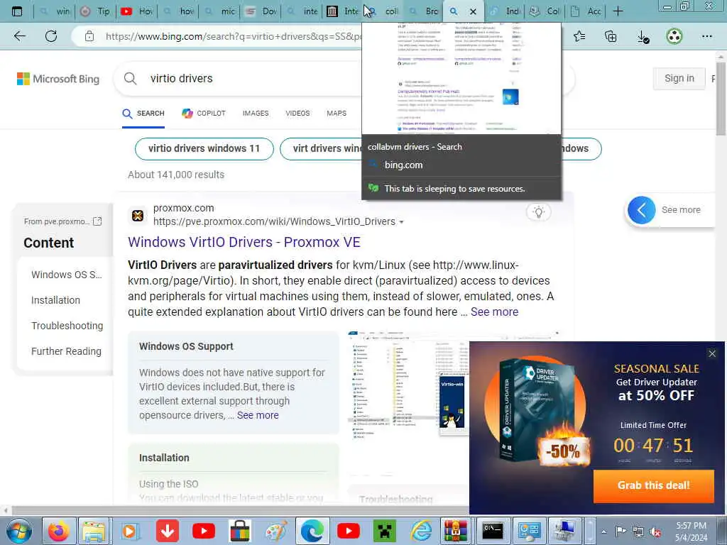Click the muted volume tray icon
Screen dimensions: 727x545
(655, 532)
